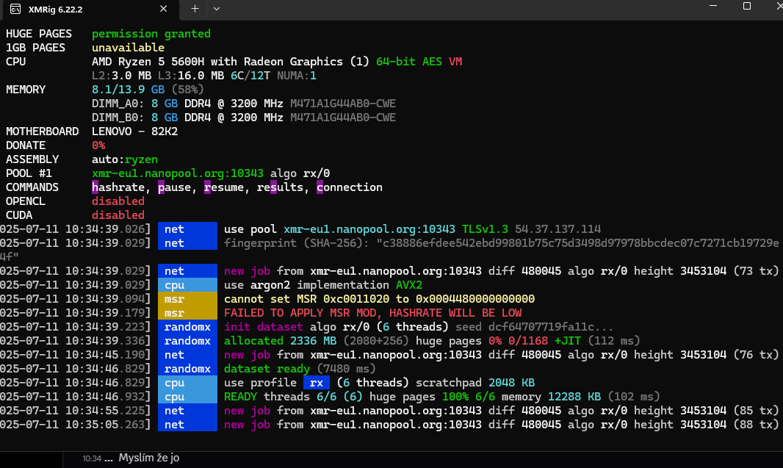The width and height of the screenshot is (783, 468).
Task: Click the terminal icon in XMRig tab
Action: tap(15, 9)
